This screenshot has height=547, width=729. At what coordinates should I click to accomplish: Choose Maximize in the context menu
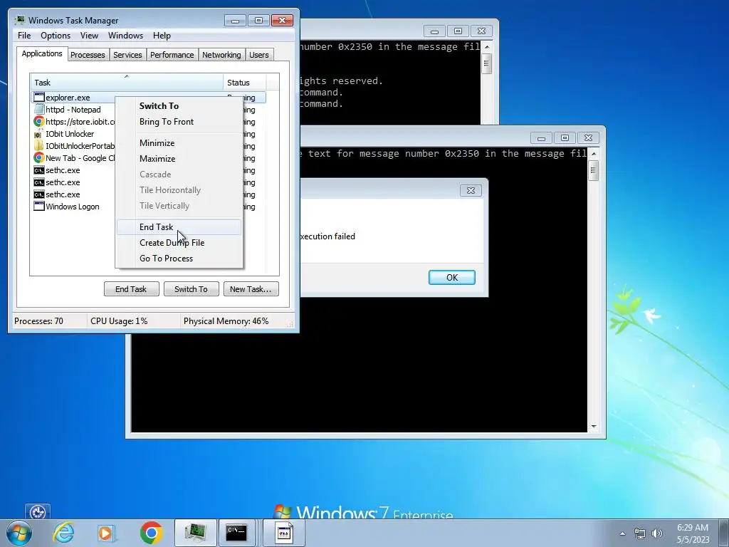tap(157, 159)
